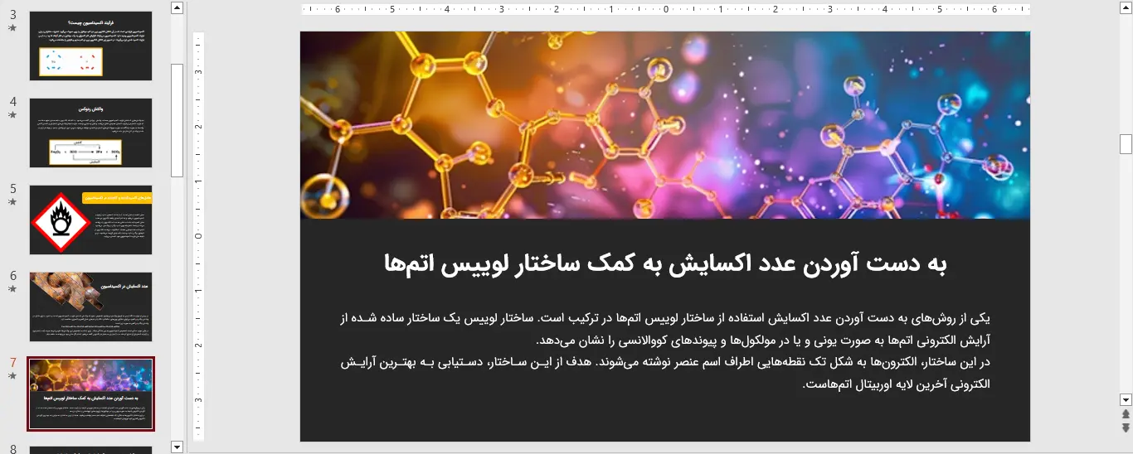Screen dimensions: 1133x454
Task: Click the thumbnail panel scrollbar thumb
Action: pos(177,120)
